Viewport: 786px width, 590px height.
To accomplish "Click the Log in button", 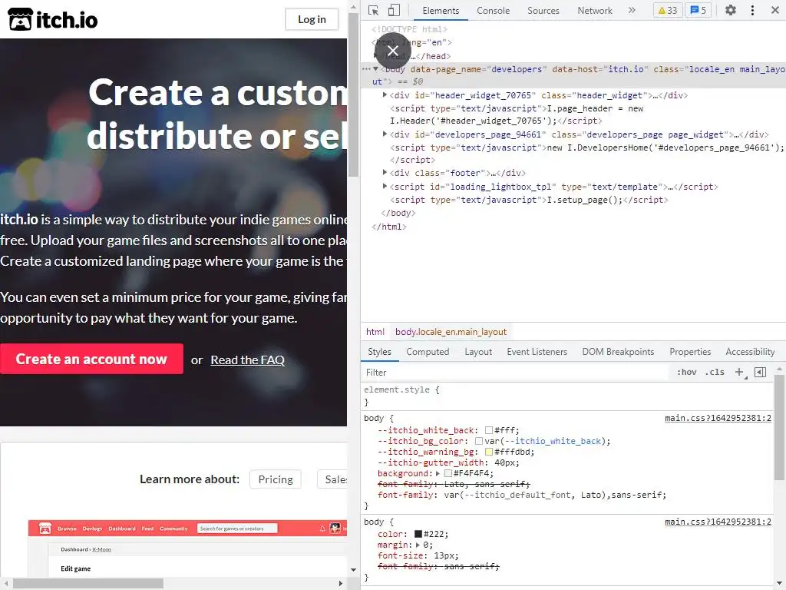I will (312, 19).
